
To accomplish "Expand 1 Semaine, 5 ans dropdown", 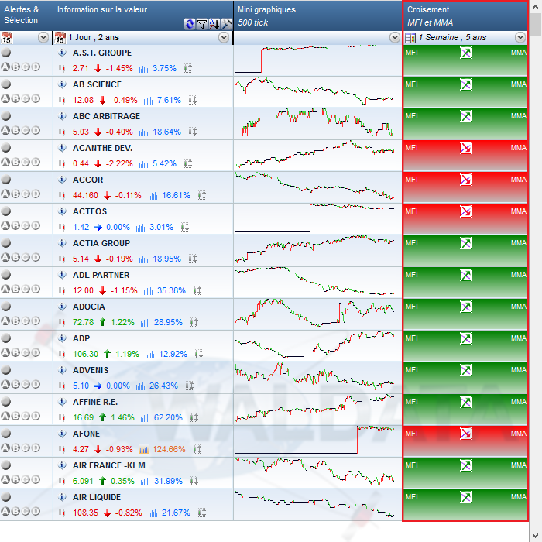I will tap(520, 37).
